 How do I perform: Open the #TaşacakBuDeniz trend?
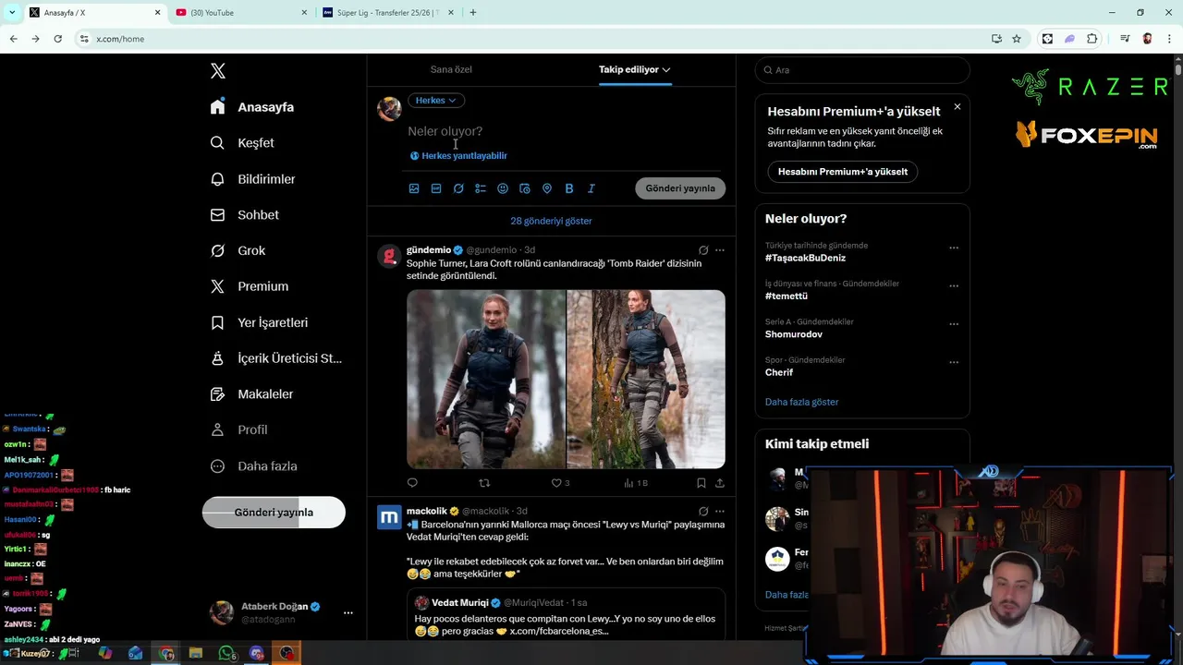[805, 259]
